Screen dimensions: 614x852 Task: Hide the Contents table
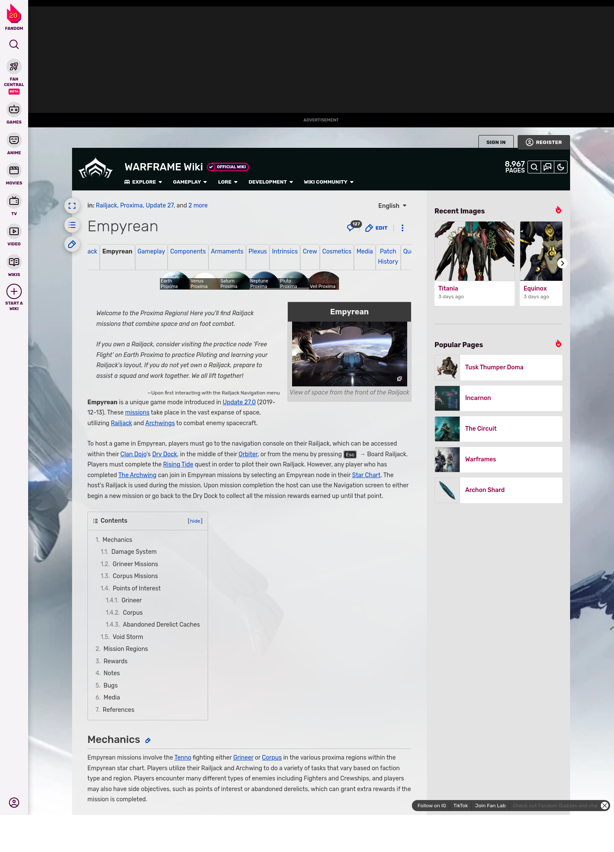(x=195, y=521)
